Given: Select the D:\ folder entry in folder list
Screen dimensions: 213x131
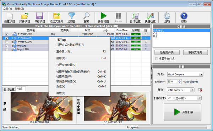Looking at the screenshot, I should point(181,36).
